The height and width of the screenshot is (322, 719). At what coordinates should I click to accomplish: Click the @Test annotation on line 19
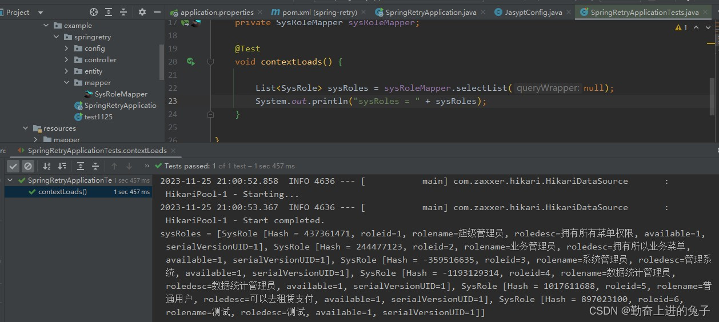pyautogui.click(x=247, y=49)
